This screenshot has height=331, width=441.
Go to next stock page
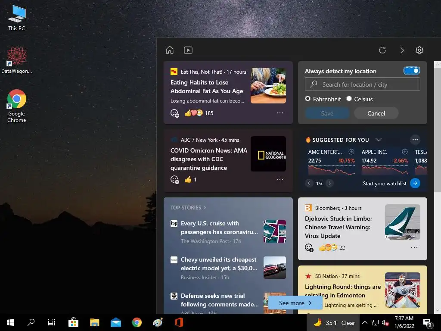[x=329, y=183]
